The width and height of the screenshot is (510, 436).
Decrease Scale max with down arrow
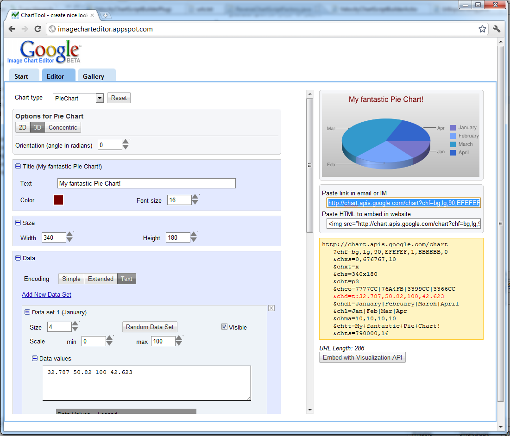point(179,343)
